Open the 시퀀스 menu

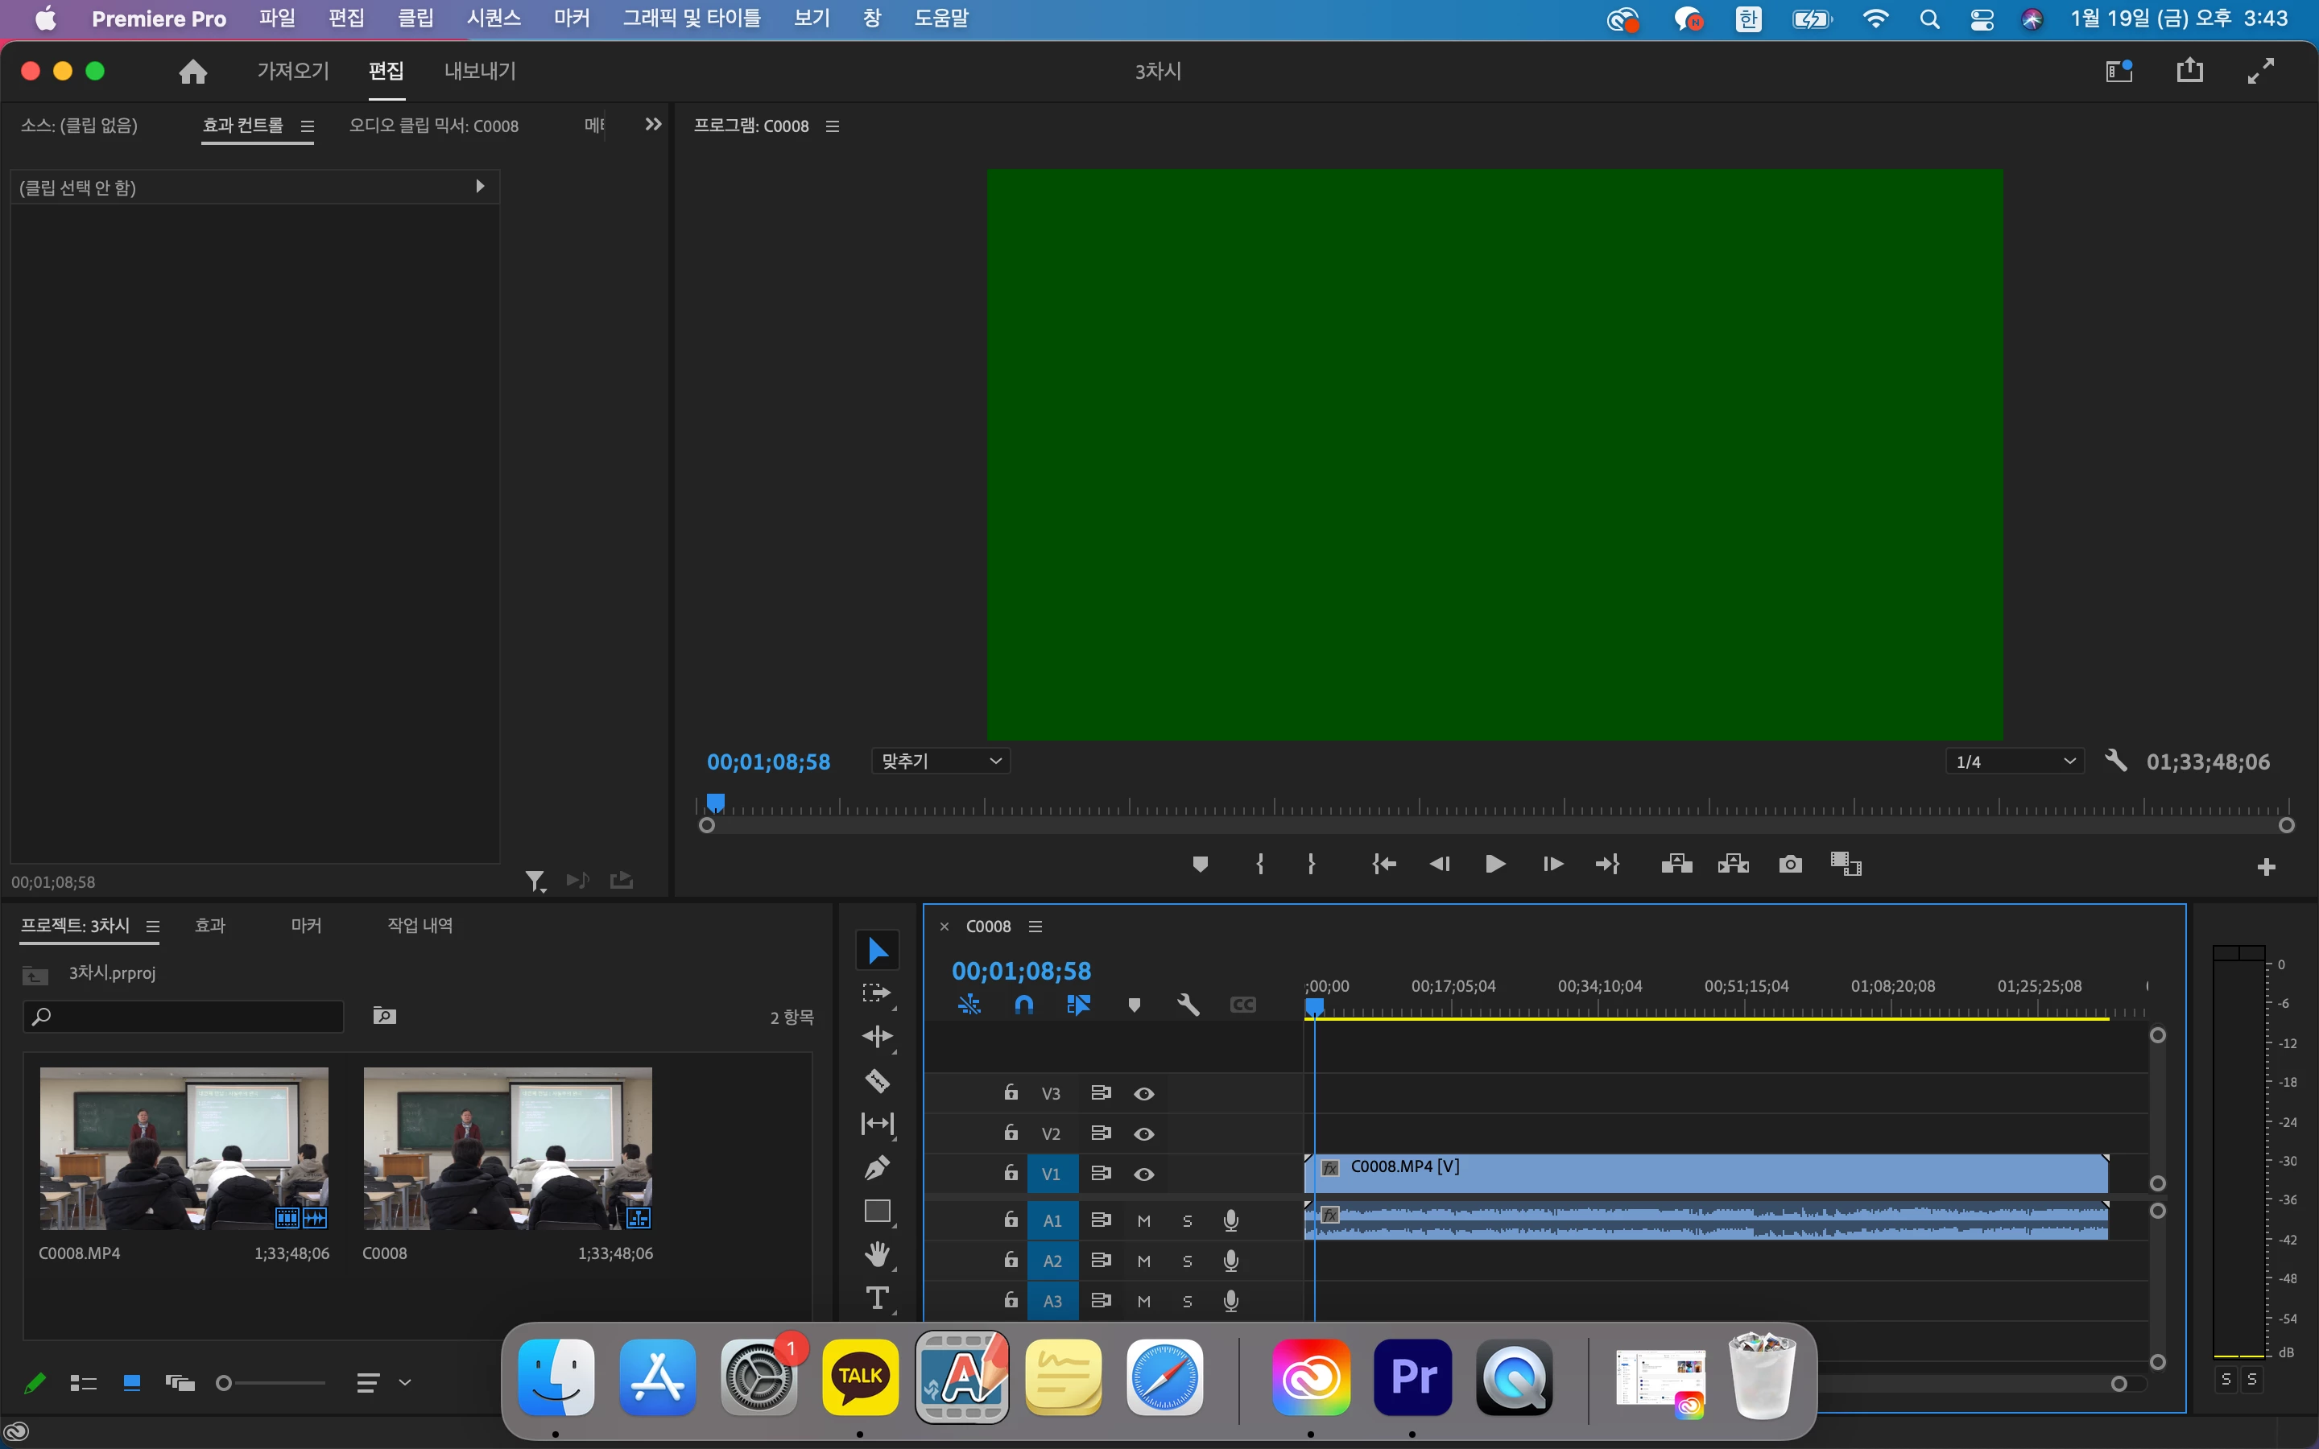(494, 19)
